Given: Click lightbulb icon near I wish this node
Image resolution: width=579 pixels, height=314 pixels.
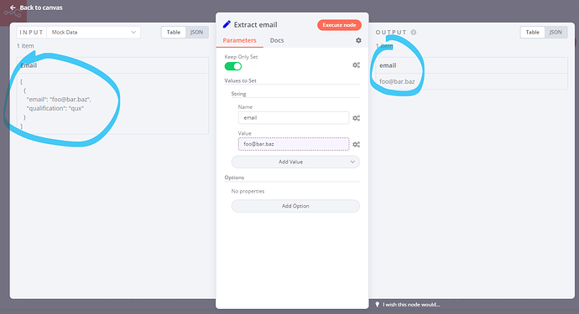Looking at the screenshot, I should click(377, 305).
